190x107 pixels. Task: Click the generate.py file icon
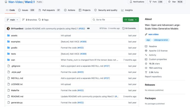pos(9,102)
